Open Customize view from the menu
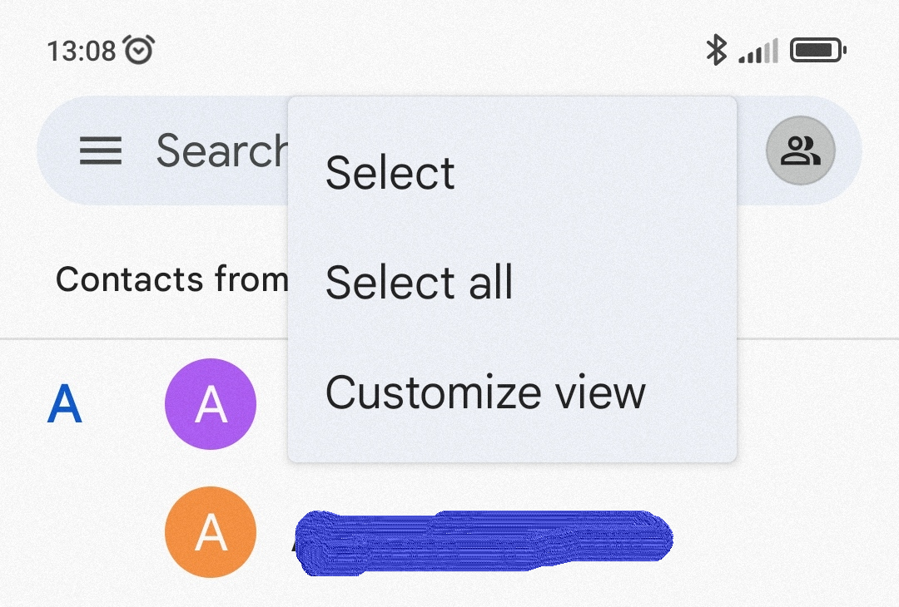The width and height of the screenshot is (899, 607). click(x=485, y=392)
